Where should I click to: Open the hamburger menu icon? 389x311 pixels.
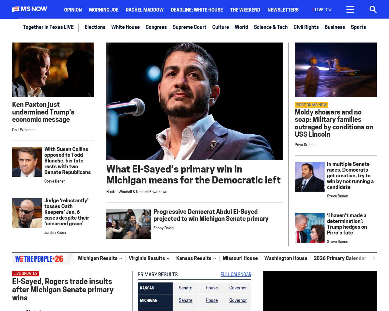pyautogui.click(x=350, y=9)
